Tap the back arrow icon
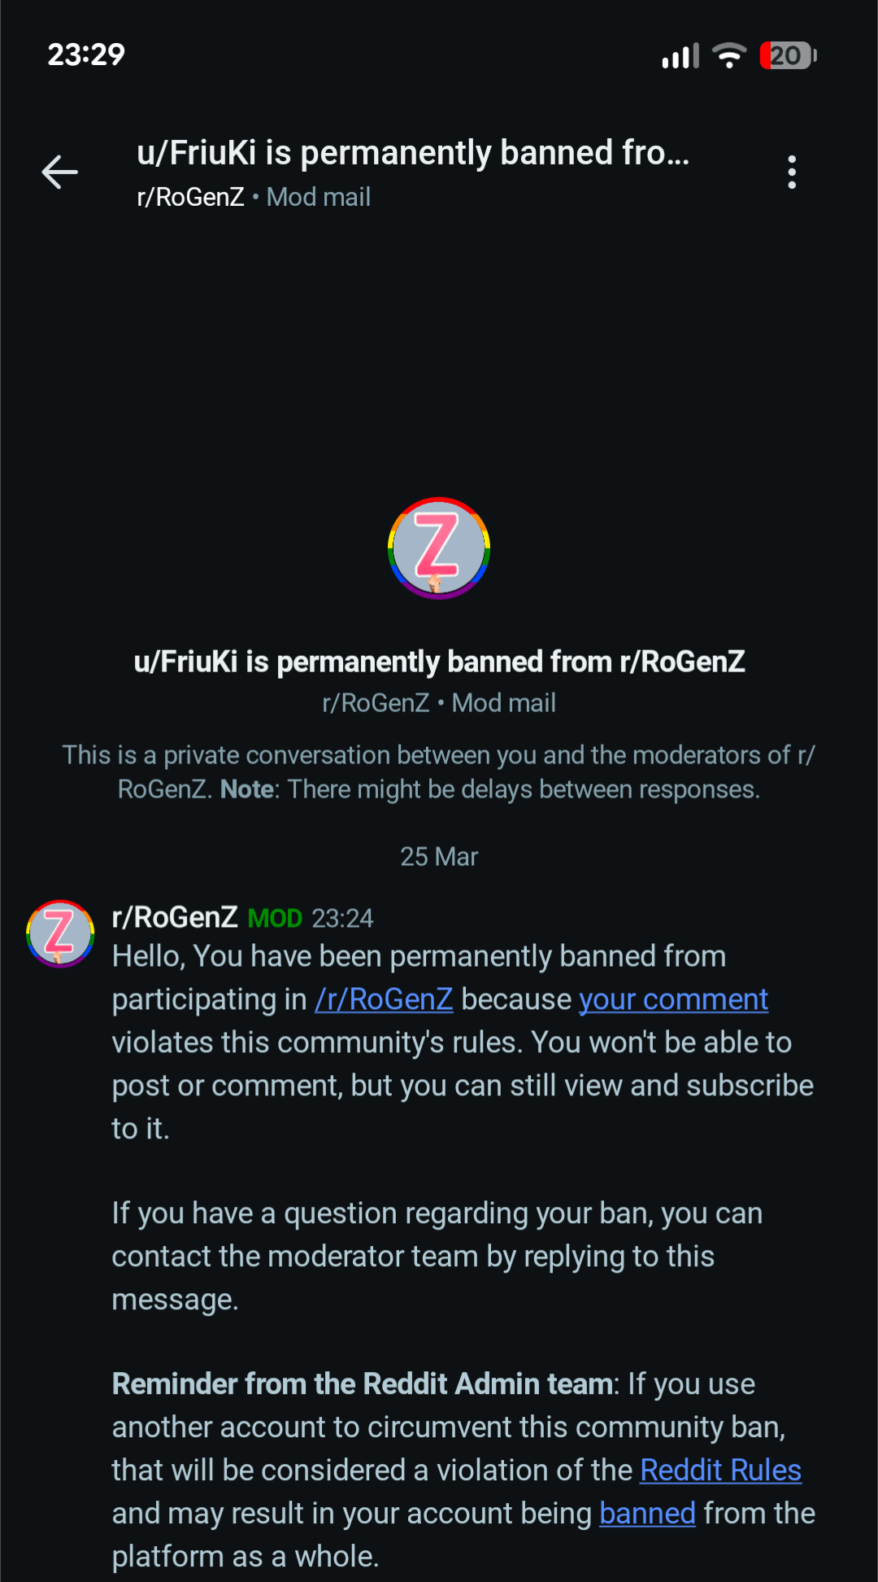 click(x=60, y=173)
